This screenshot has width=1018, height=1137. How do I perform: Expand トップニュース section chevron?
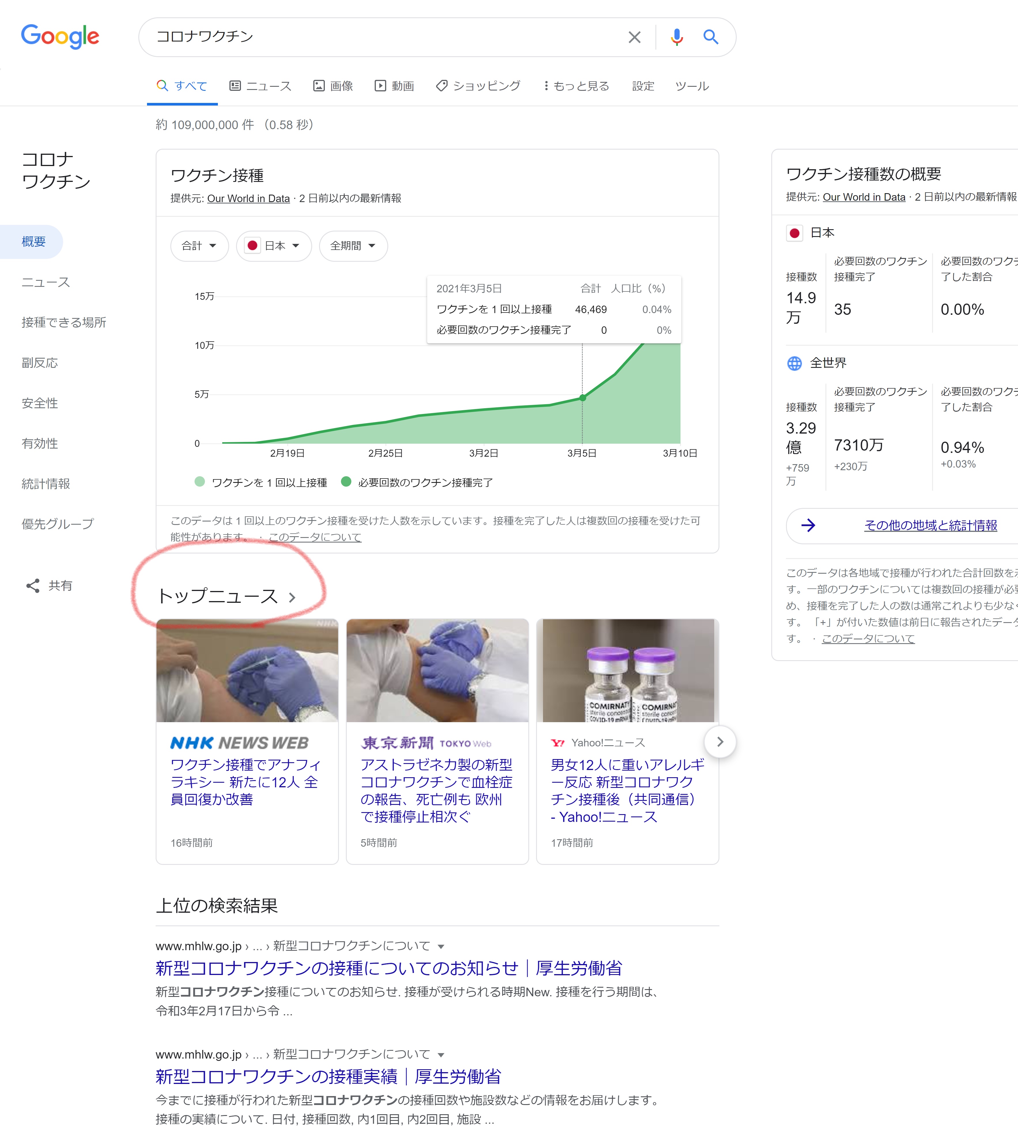(292, 598)
